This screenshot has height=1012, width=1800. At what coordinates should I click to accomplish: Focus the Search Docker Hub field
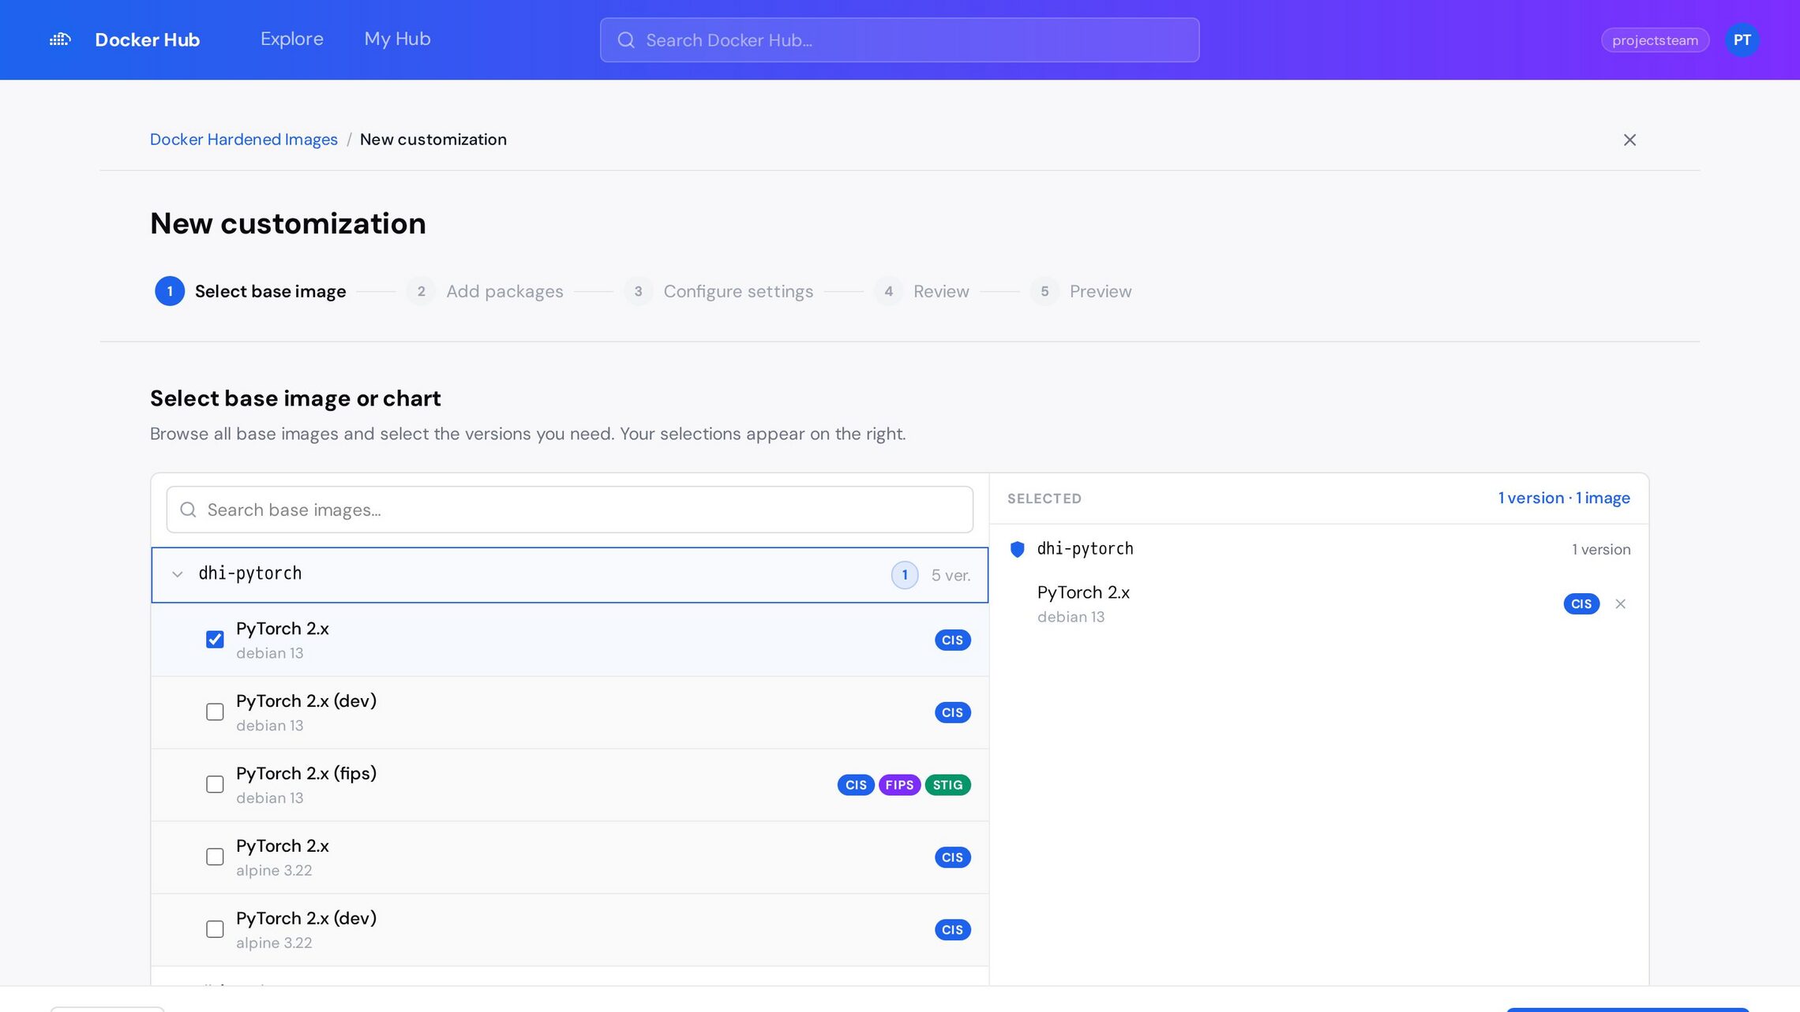pyautogui.click(x=899, y=40)
